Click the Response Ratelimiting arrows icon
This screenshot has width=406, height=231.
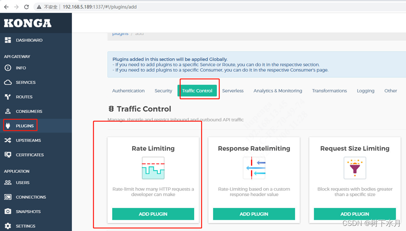[254, 168]
